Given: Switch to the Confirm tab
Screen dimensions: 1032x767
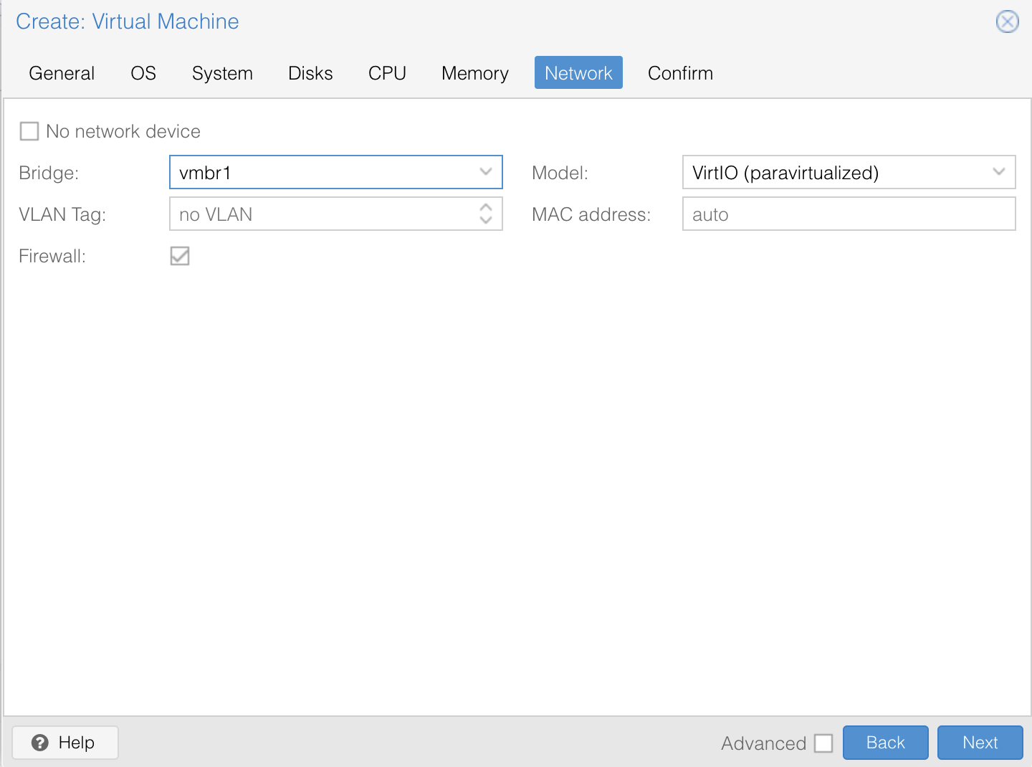Looking at the screenshot, I should pos(679,72).
